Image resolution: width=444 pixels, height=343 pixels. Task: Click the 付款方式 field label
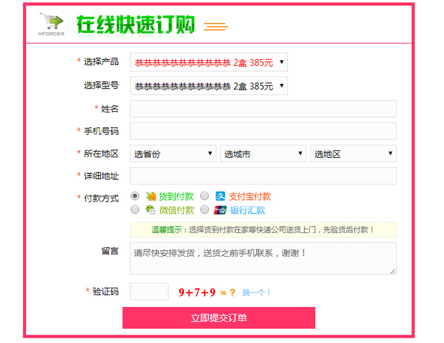tap(101, 198)
